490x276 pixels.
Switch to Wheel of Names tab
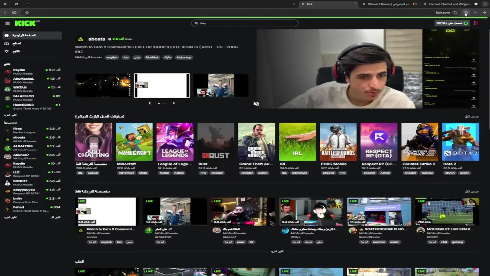390,4
